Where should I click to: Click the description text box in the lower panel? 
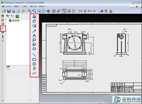[x=18, y=86]
